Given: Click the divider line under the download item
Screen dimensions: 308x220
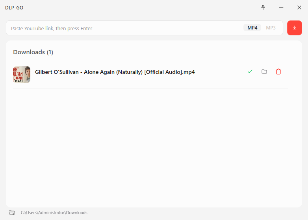Looking at the screenshot, I should tap(150, 88).
